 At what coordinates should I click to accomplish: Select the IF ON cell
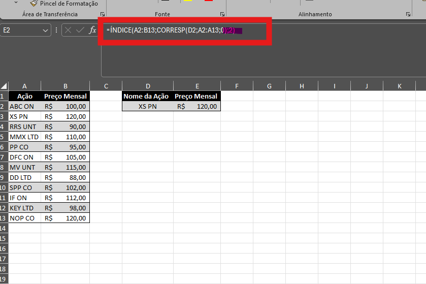[x=25, y=198]
